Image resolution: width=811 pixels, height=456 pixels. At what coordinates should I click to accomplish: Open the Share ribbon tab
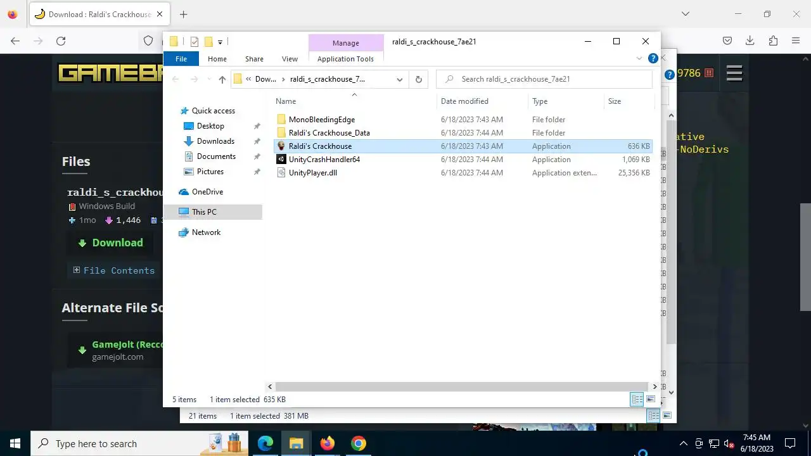[254, 59]
